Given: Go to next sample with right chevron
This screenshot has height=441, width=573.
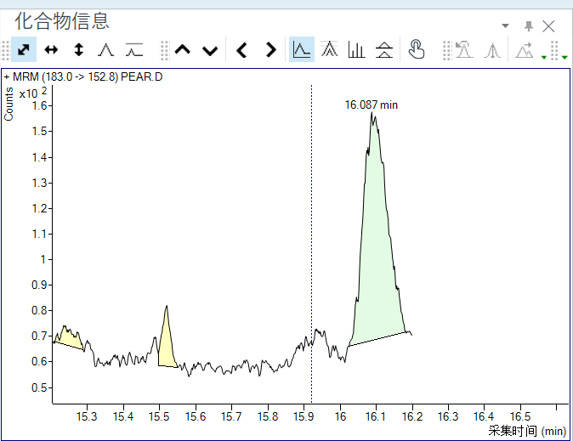Looking at the screenshot, I should point(270,49).
